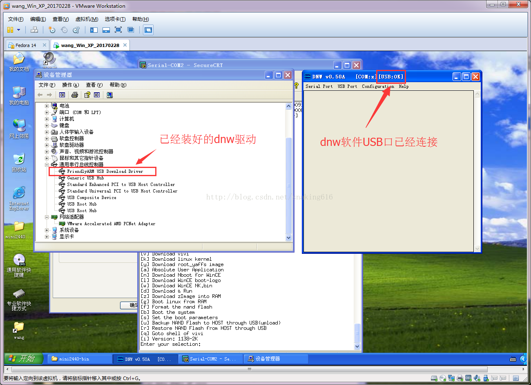Switch to Serial-COM2 SecureCRT taskbar button

[211, 359]
